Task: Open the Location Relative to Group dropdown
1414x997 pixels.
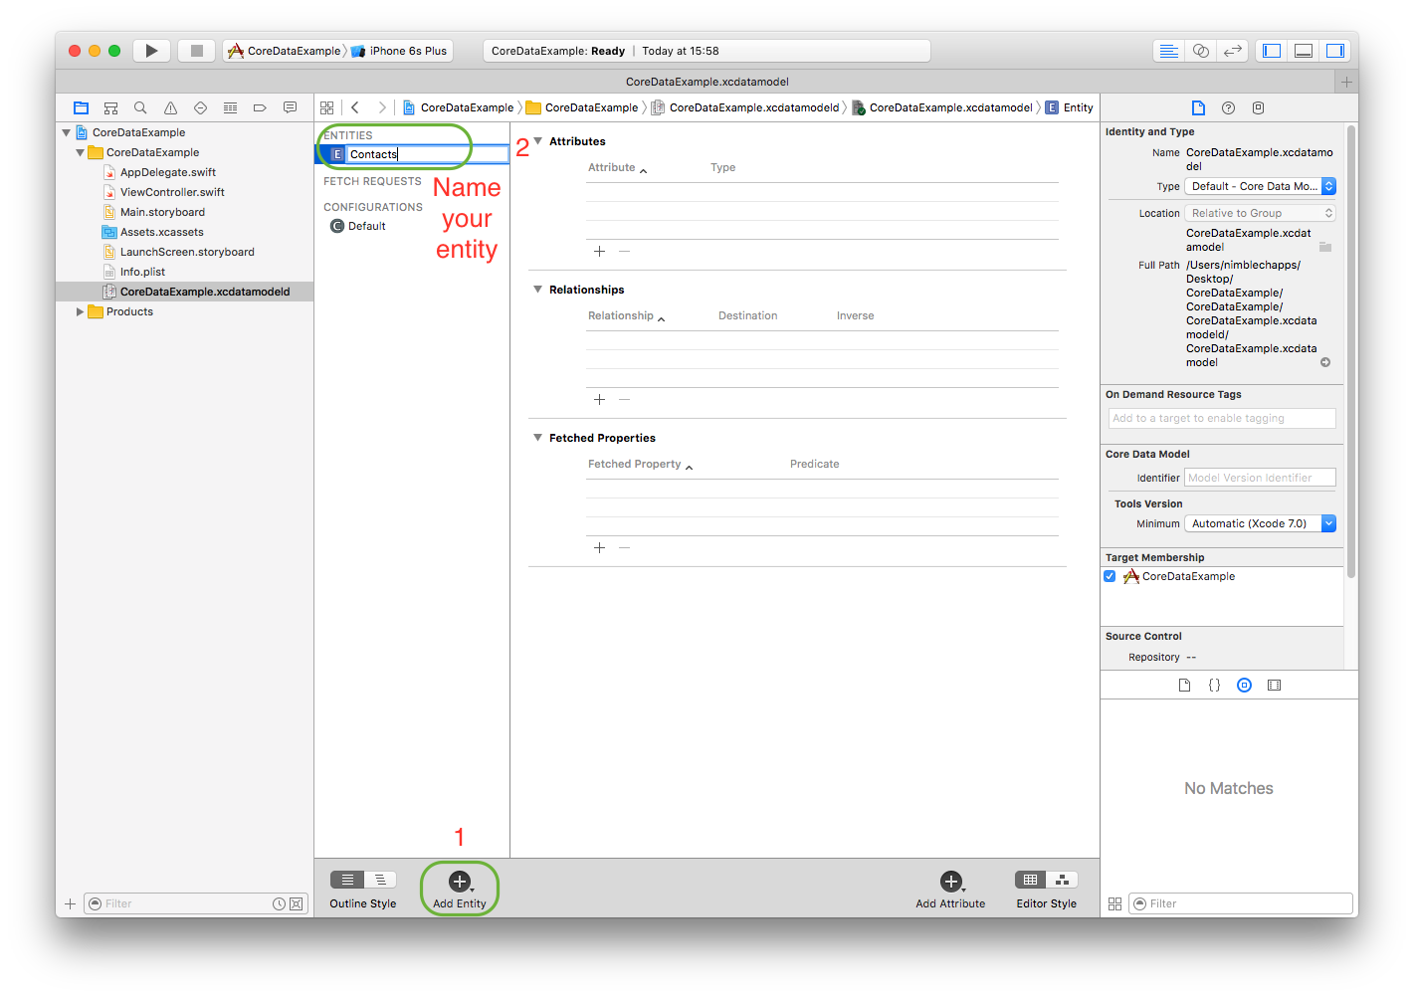Action: pos(1260,213)
